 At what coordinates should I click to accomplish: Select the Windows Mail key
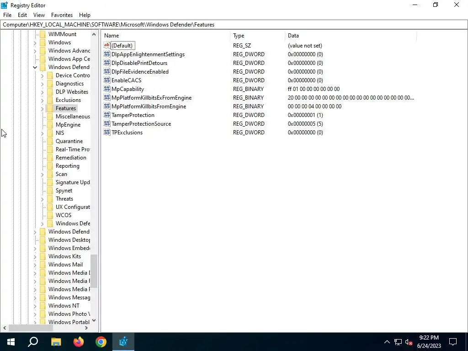[65, 265]
